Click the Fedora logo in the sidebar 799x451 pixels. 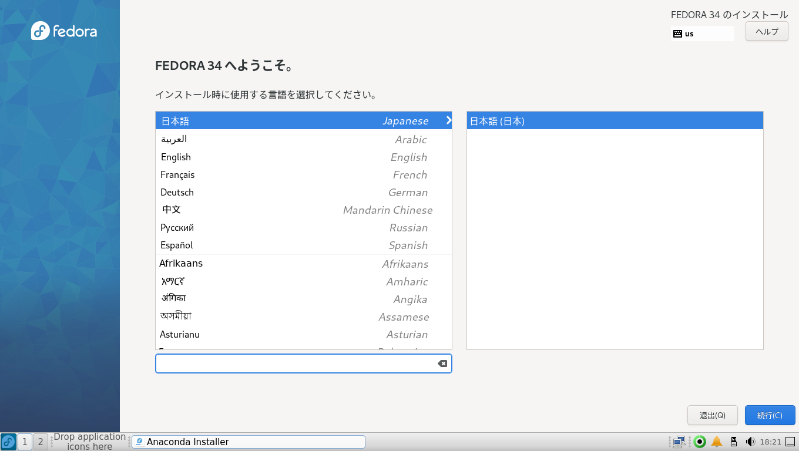(x=64, y=31)
